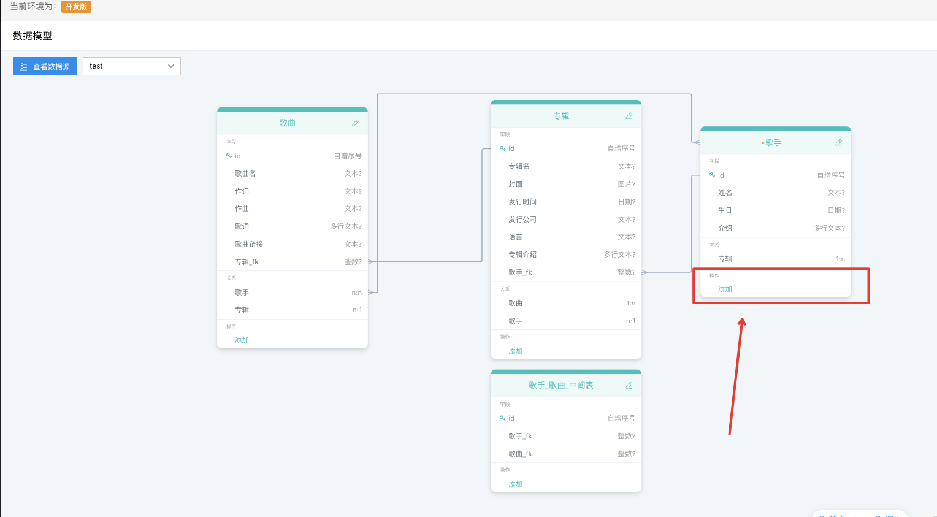Select the 歌手_fk field in 专辑 table
Image resolution: width=937 pixels, height=517 pixels.
click(x=566, y=272)
